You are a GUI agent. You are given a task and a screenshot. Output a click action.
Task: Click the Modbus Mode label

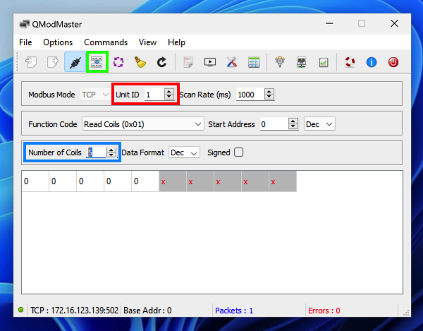click(x=51, y=95)
